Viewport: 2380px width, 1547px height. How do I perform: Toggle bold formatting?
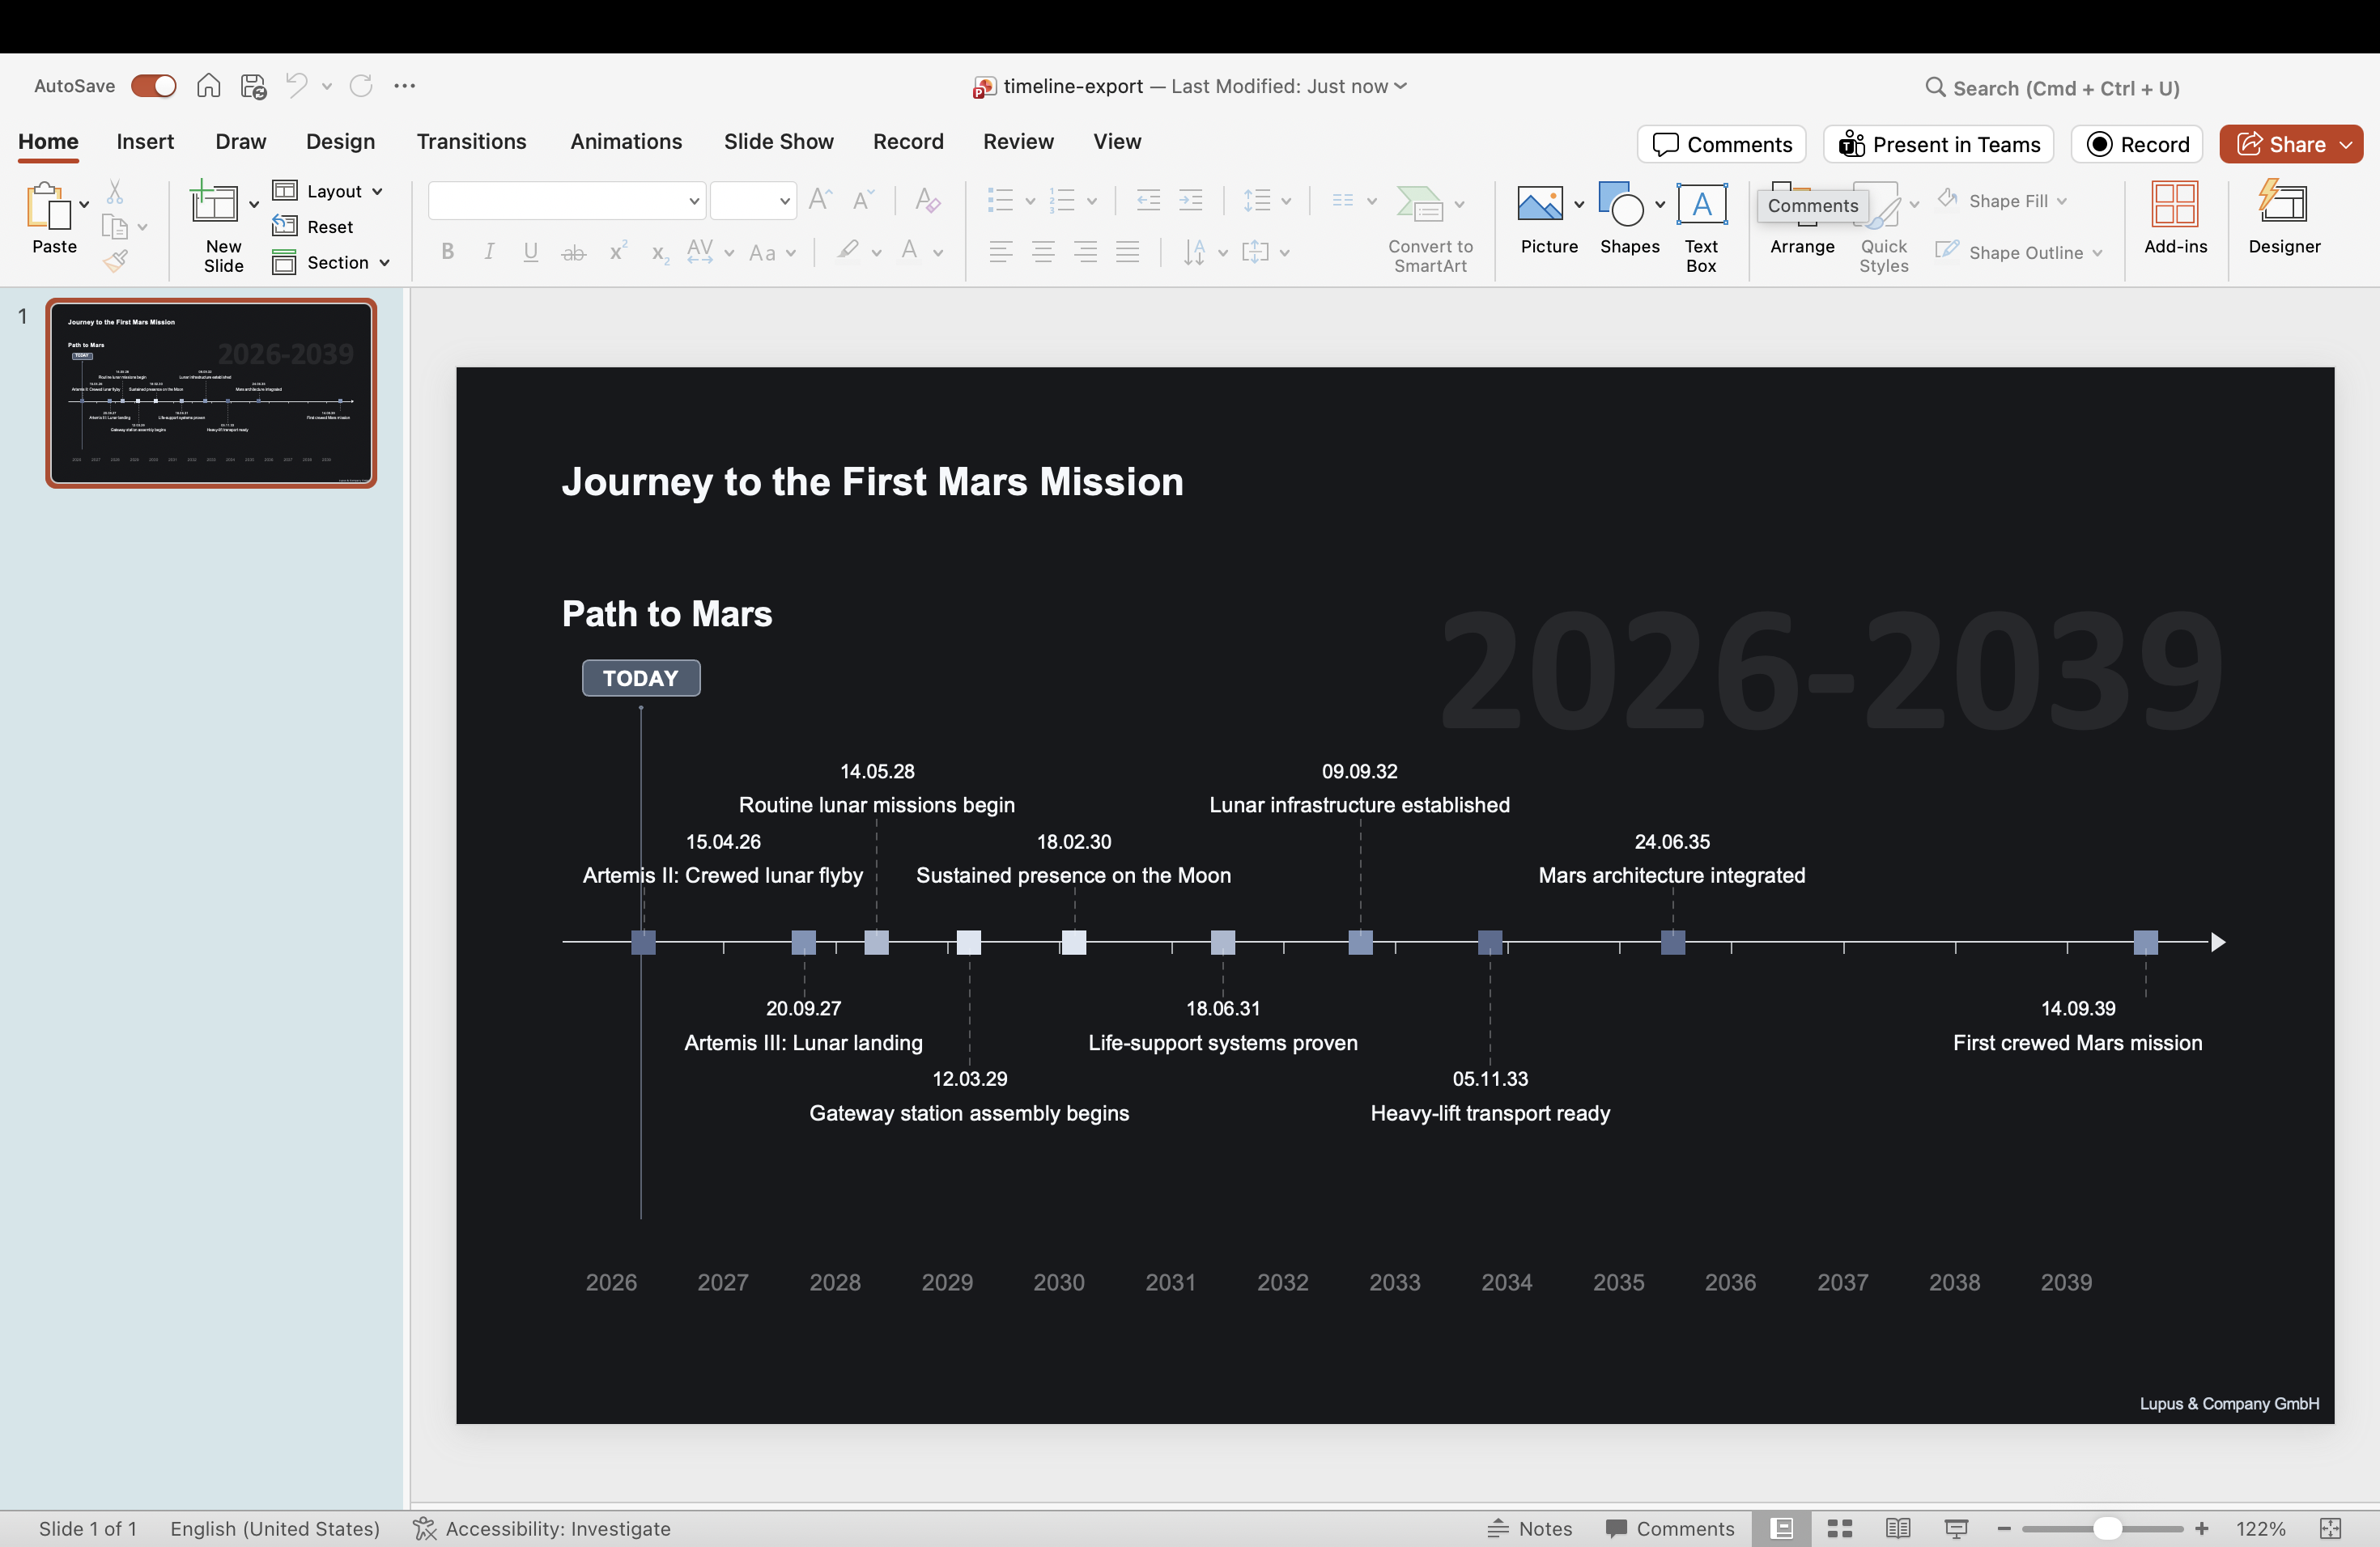(447, 252)
